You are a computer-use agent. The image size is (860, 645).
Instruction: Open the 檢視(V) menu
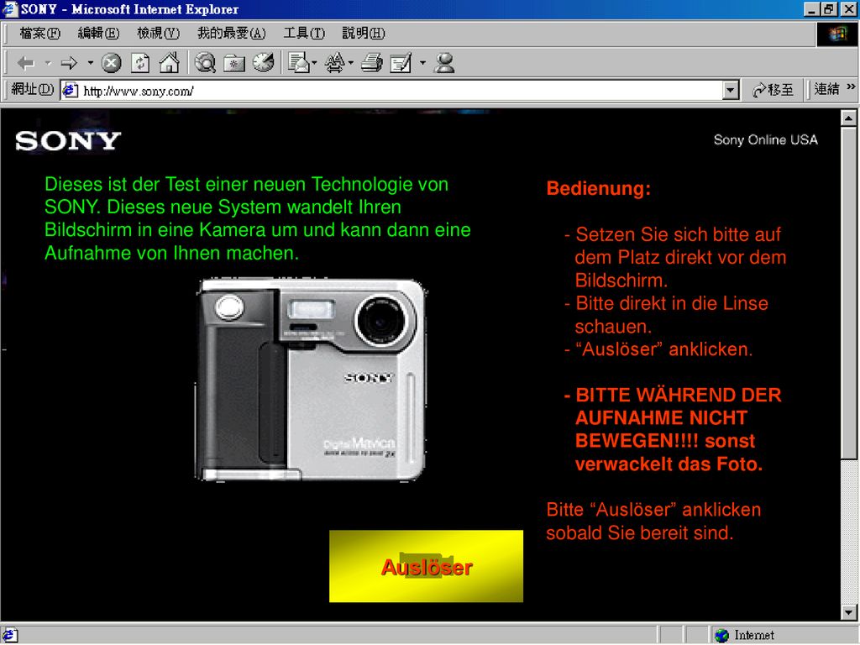[158, 34]
